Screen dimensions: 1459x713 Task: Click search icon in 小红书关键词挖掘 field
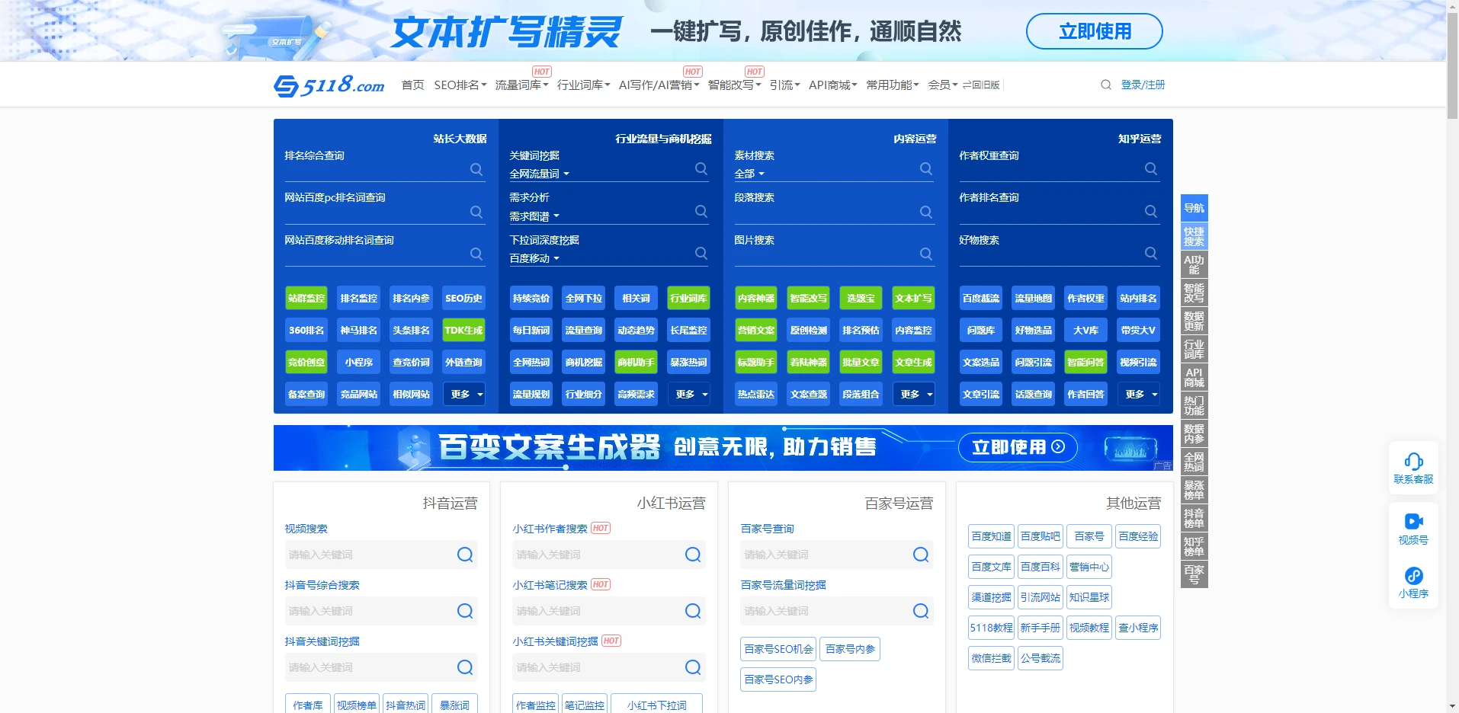click(693, 667)
